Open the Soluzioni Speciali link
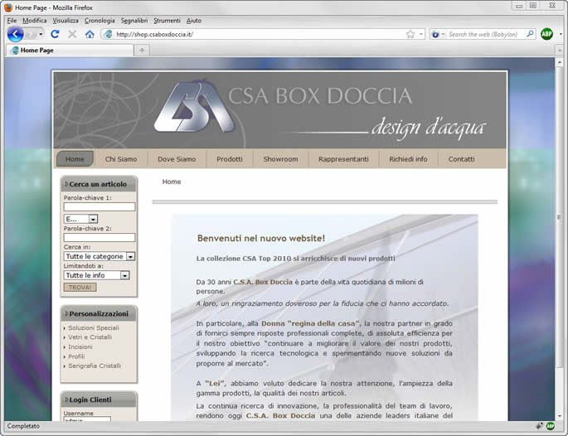568x436 pixels. [x=94, y=328]
